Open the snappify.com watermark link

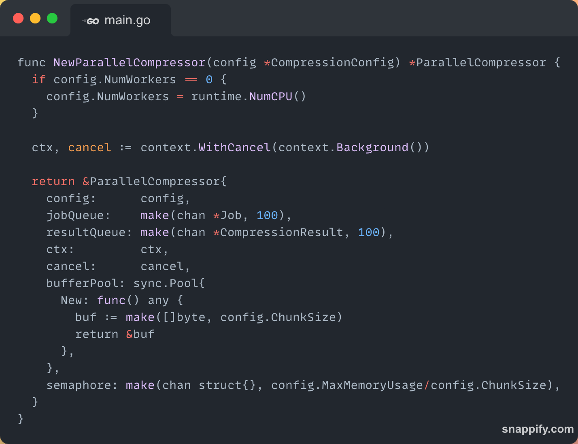tap(538, 429)
